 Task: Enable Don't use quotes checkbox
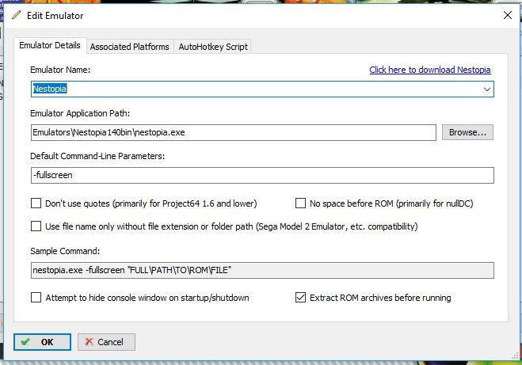point(36,203)
